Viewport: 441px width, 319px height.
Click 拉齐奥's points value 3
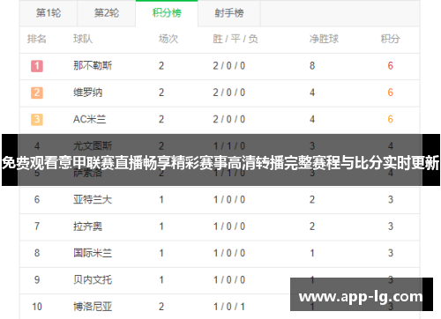391,226
